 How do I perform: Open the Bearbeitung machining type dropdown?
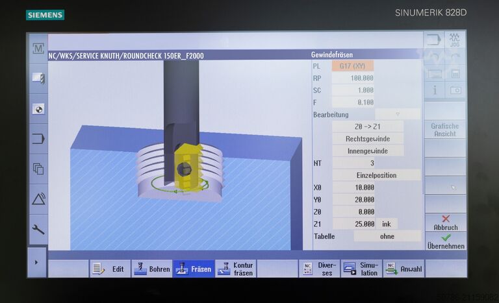click(397, 114)
